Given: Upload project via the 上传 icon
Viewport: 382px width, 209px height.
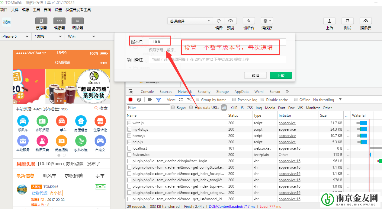Looking at the screenshot, I should point(329,21).
